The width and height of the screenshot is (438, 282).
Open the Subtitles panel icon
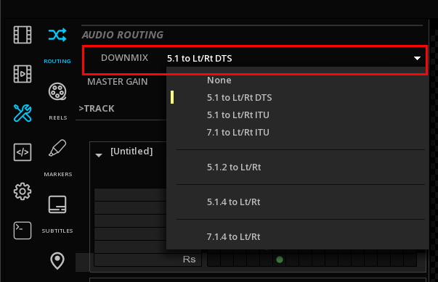tap(57, 204)
